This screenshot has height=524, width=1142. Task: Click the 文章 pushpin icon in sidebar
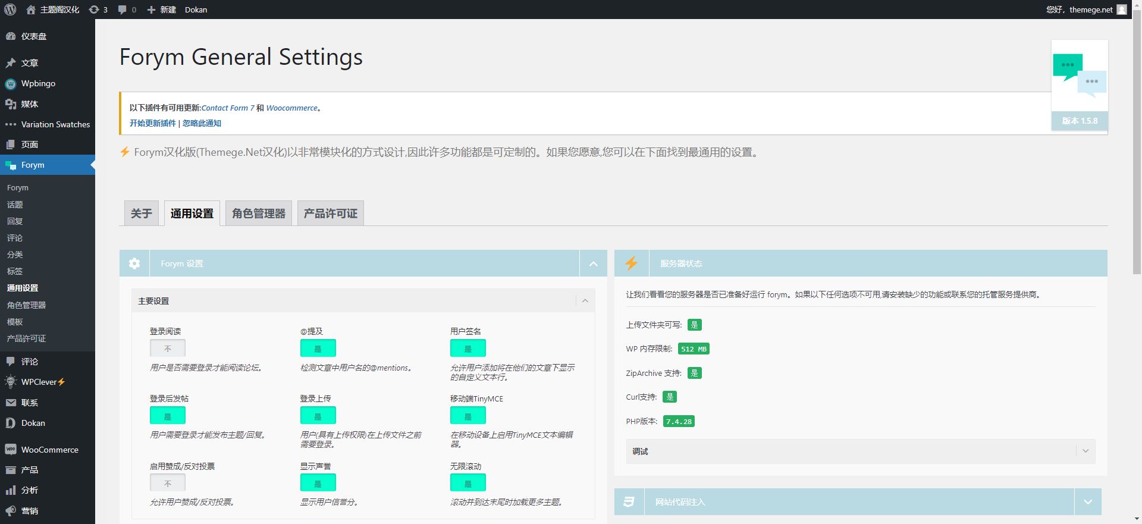coord(11,63)
